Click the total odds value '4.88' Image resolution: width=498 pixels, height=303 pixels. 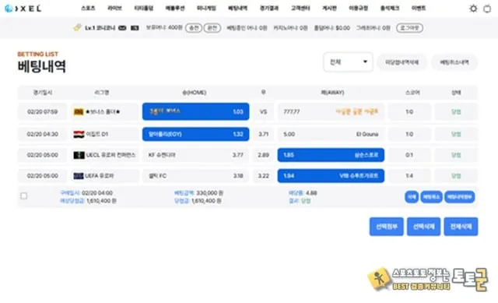[311, 193]
